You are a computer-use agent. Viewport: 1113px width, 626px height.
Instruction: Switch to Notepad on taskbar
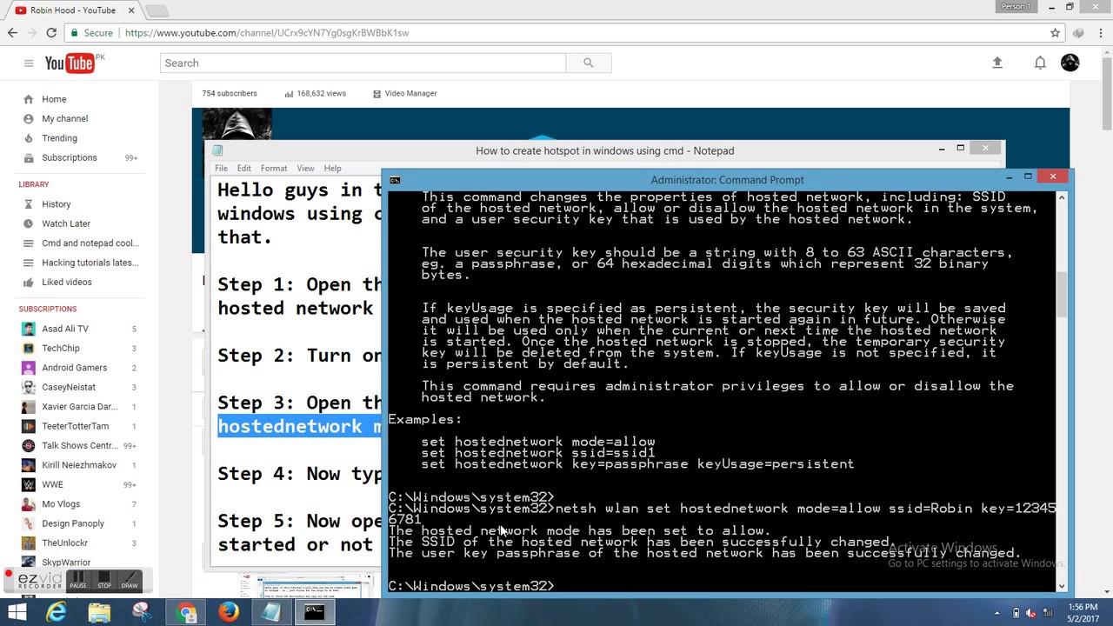pos(271,613)
